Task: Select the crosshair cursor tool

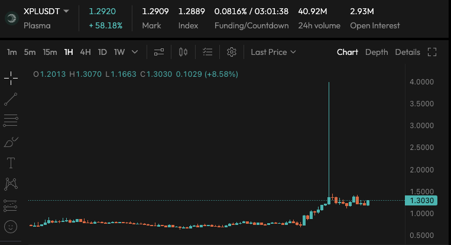Action: pyautogui.click(x=11, y=77)
